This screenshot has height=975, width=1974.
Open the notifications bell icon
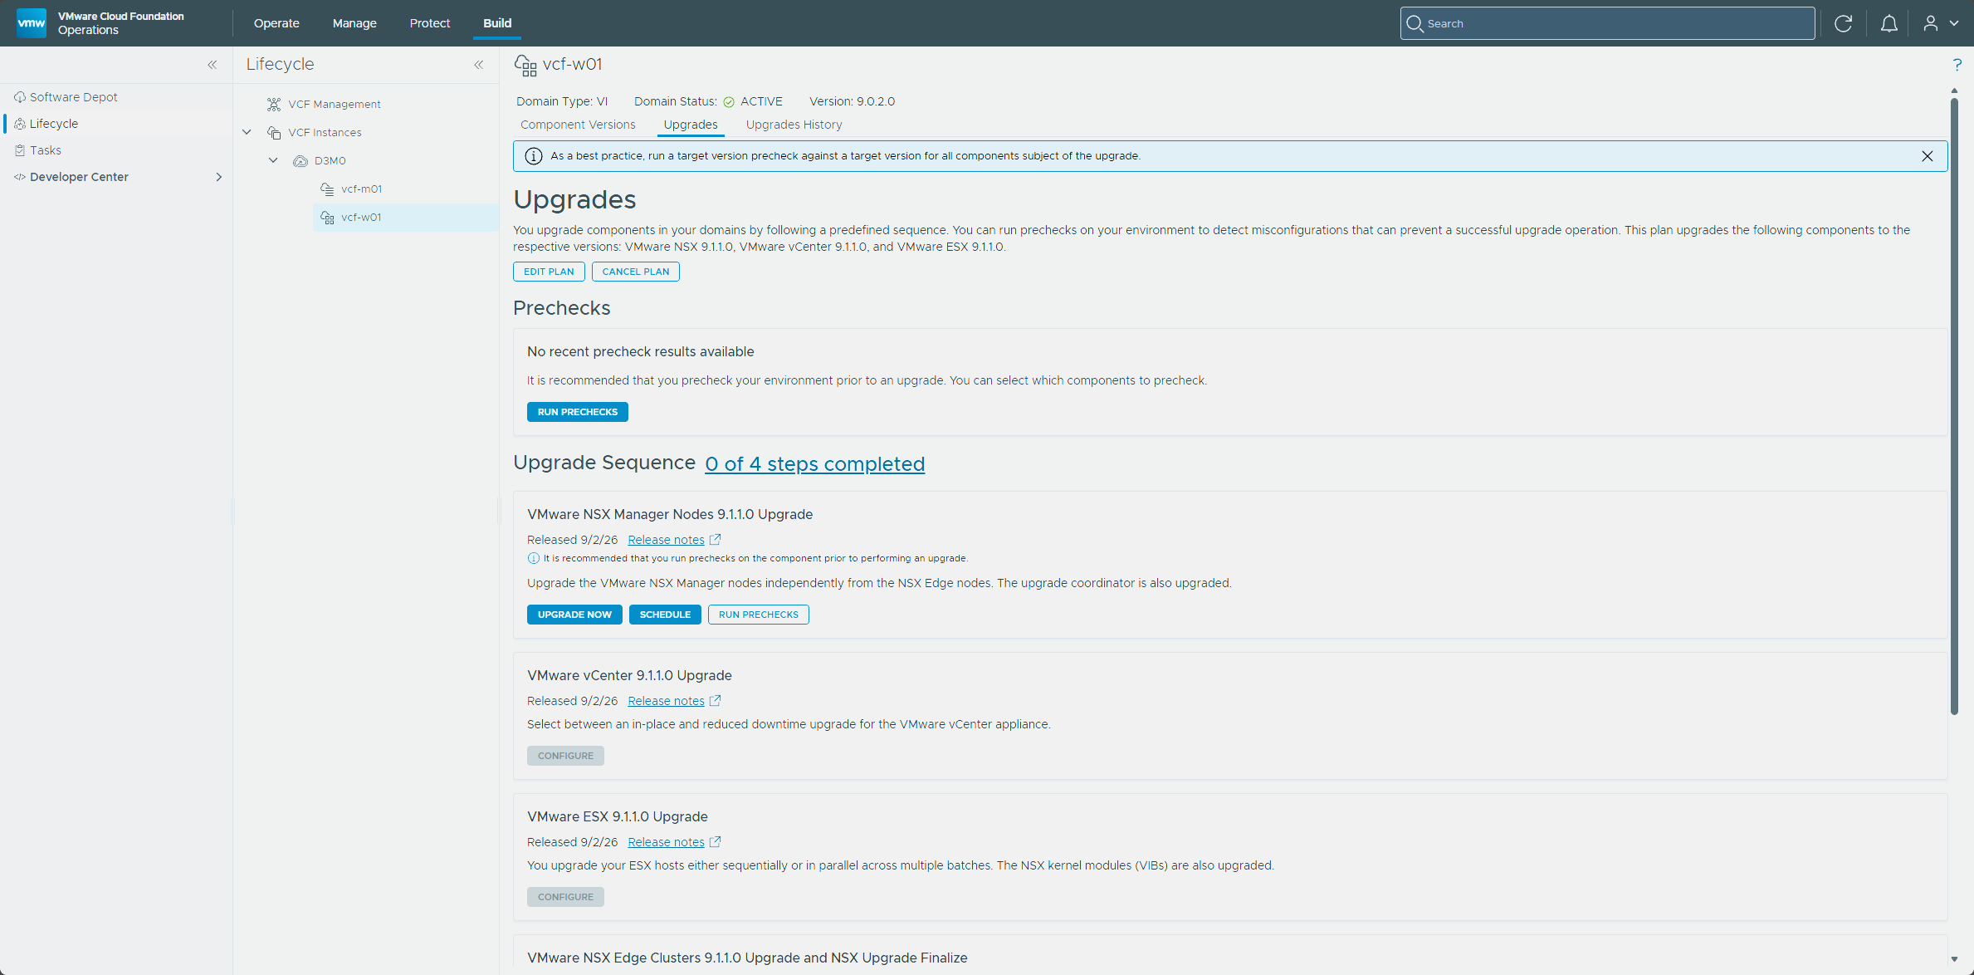1888,23
